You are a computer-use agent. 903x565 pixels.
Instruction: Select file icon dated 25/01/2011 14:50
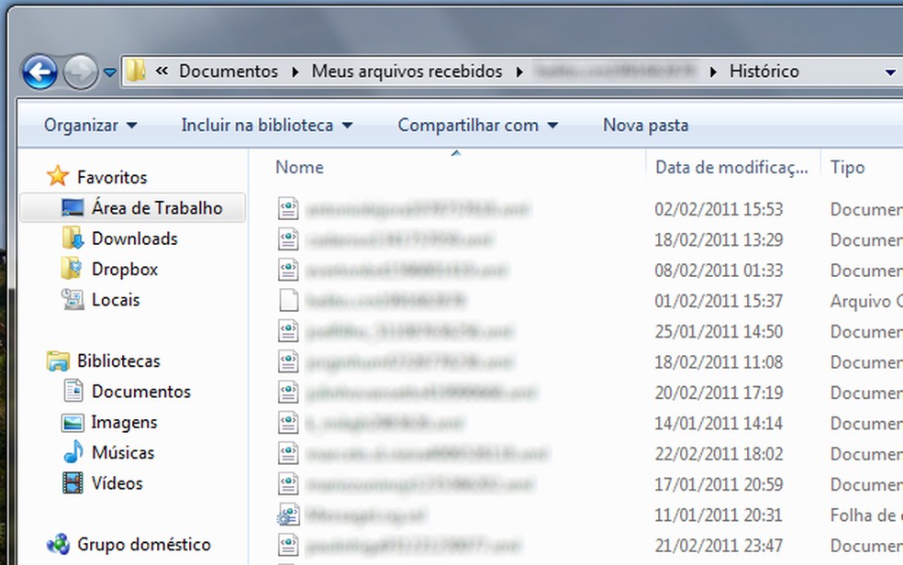click(288, 330)
